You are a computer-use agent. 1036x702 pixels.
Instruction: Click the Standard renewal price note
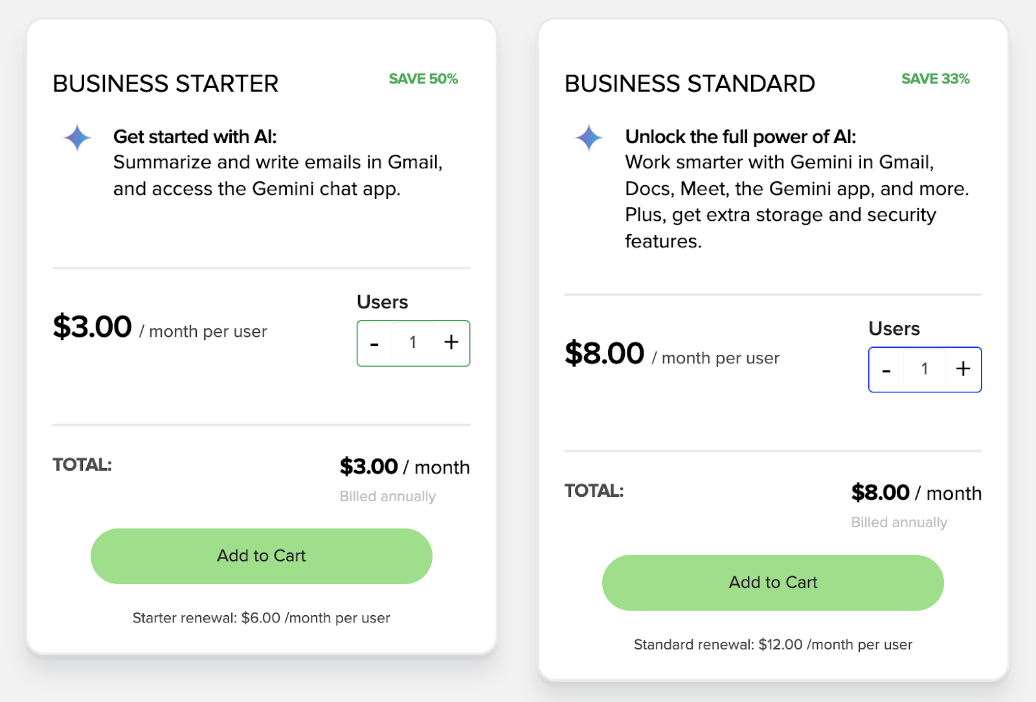(772, 644)
